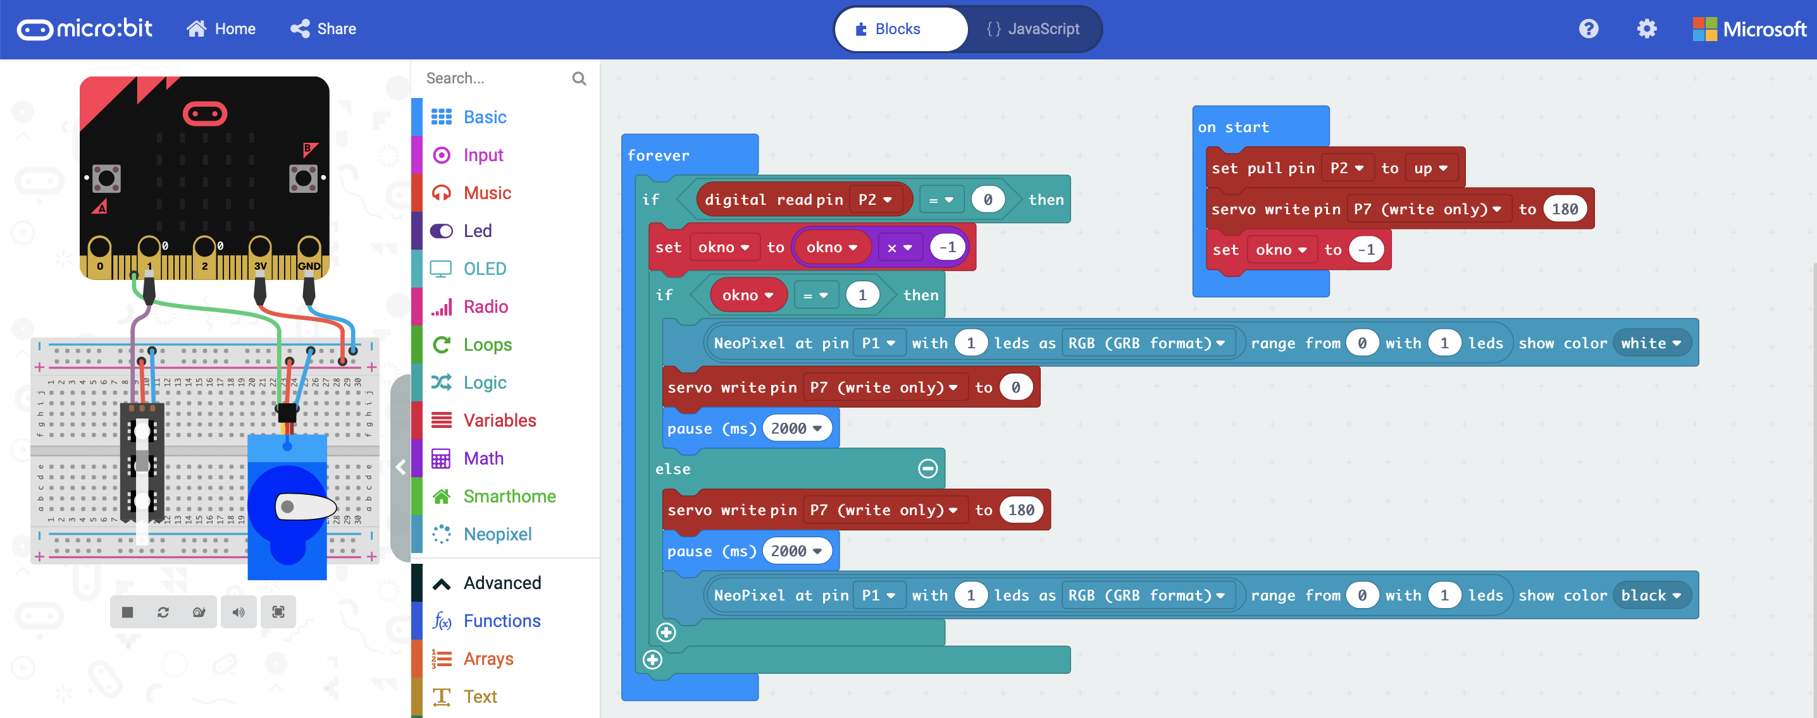Image resolution: width=1817 pixels, height=718 pixels.
Task: Add branch plus on outer if block
Action: tap(652, 659)
